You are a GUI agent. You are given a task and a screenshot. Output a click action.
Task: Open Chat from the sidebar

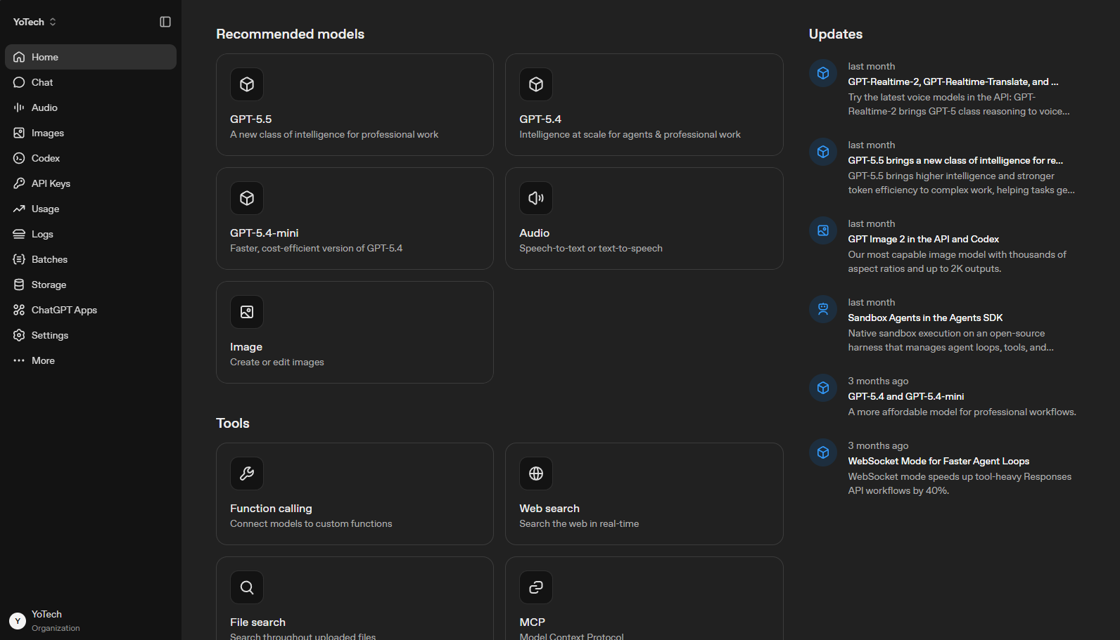(x=91, y=82)
